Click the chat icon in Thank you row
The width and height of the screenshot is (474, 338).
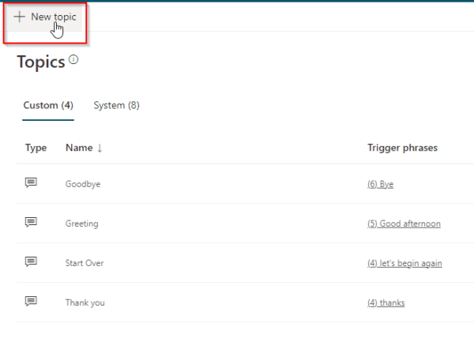point(31,302)
